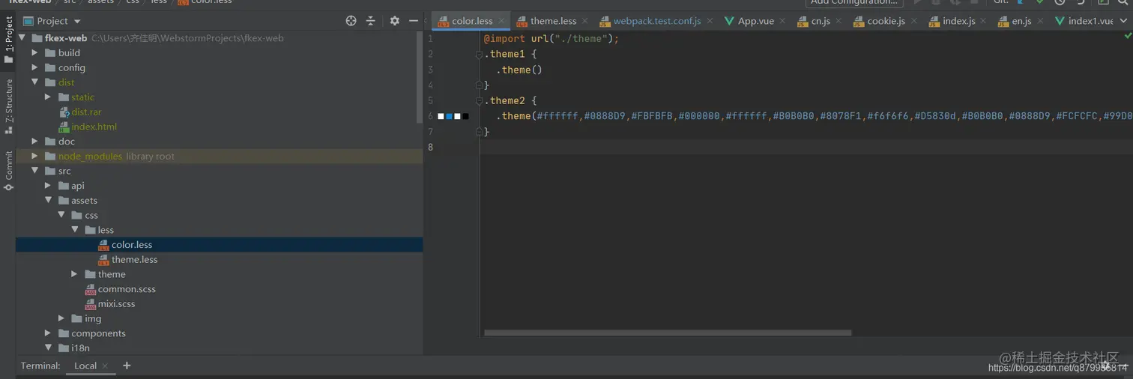
Task: Open the Project panel settings gear
Action: [395, 21]
